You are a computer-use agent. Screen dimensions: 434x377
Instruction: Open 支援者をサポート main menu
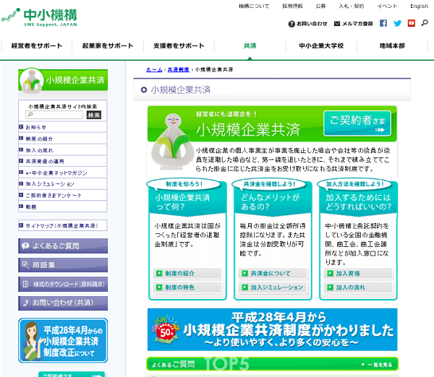click(x=179, y=46)
